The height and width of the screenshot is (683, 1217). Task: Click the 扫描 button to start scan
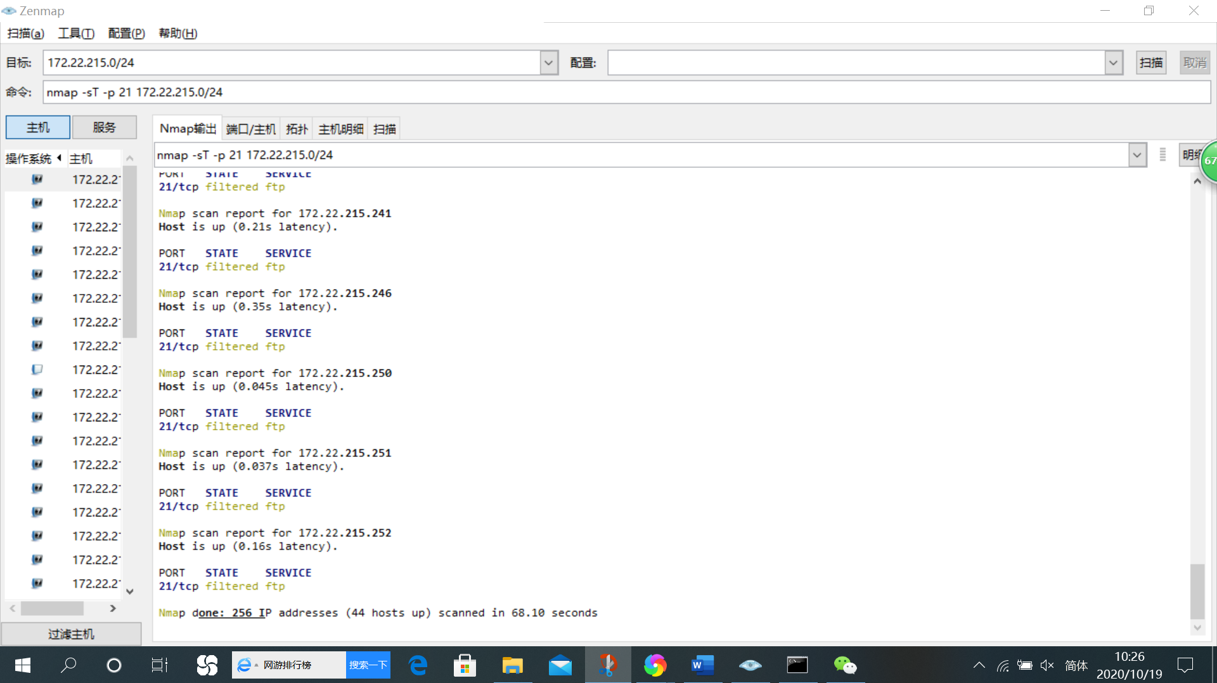(x=1151, y=63)
